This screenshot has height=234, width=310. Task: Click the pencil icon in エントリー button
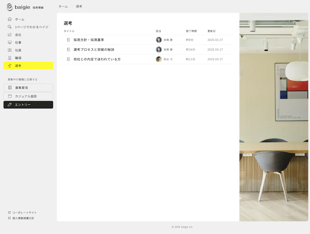point(10,105)
